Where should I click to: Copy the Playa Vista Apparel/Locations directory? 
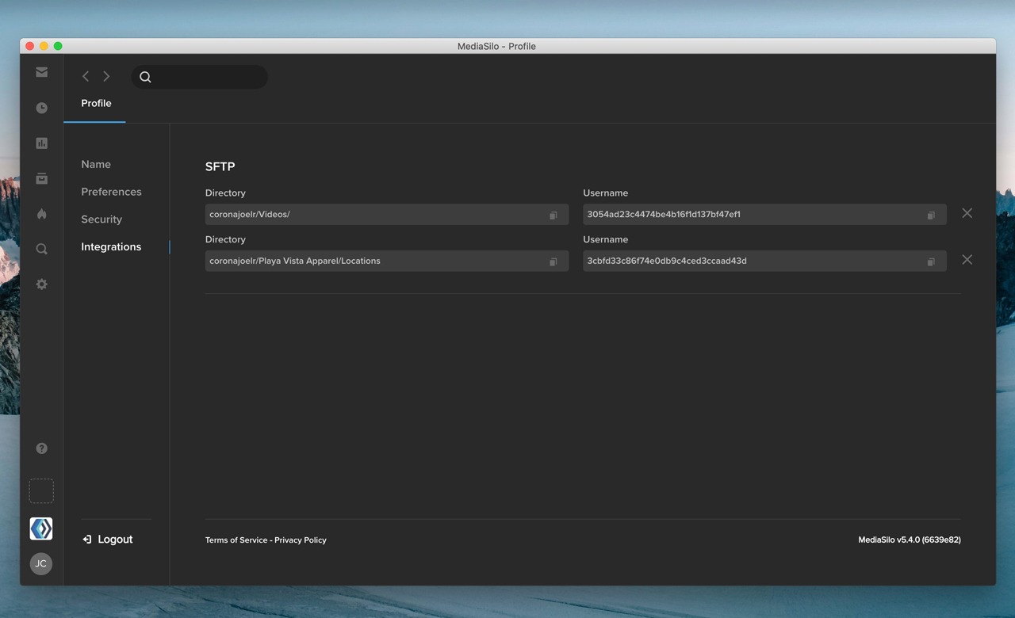tap(553, 261)
